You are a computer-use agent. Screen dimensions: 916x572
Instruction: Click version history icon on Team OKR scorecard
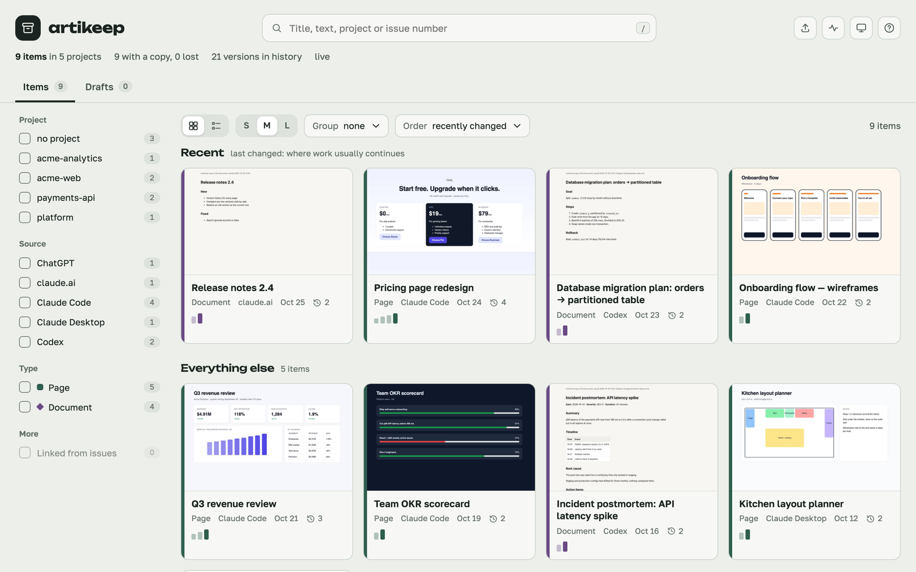493,519
